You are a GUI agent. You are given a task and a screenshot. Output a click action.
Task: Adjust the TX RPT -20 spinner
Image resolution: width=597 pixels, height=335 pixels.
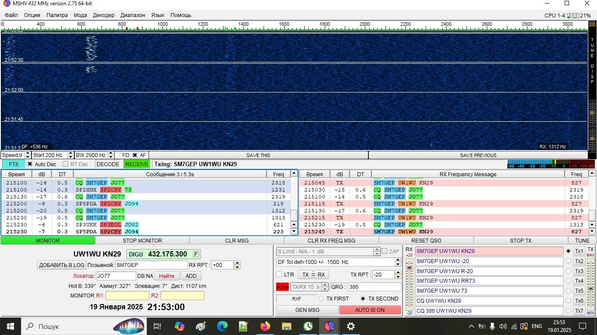pyautogui.click(x=398, y=275)
